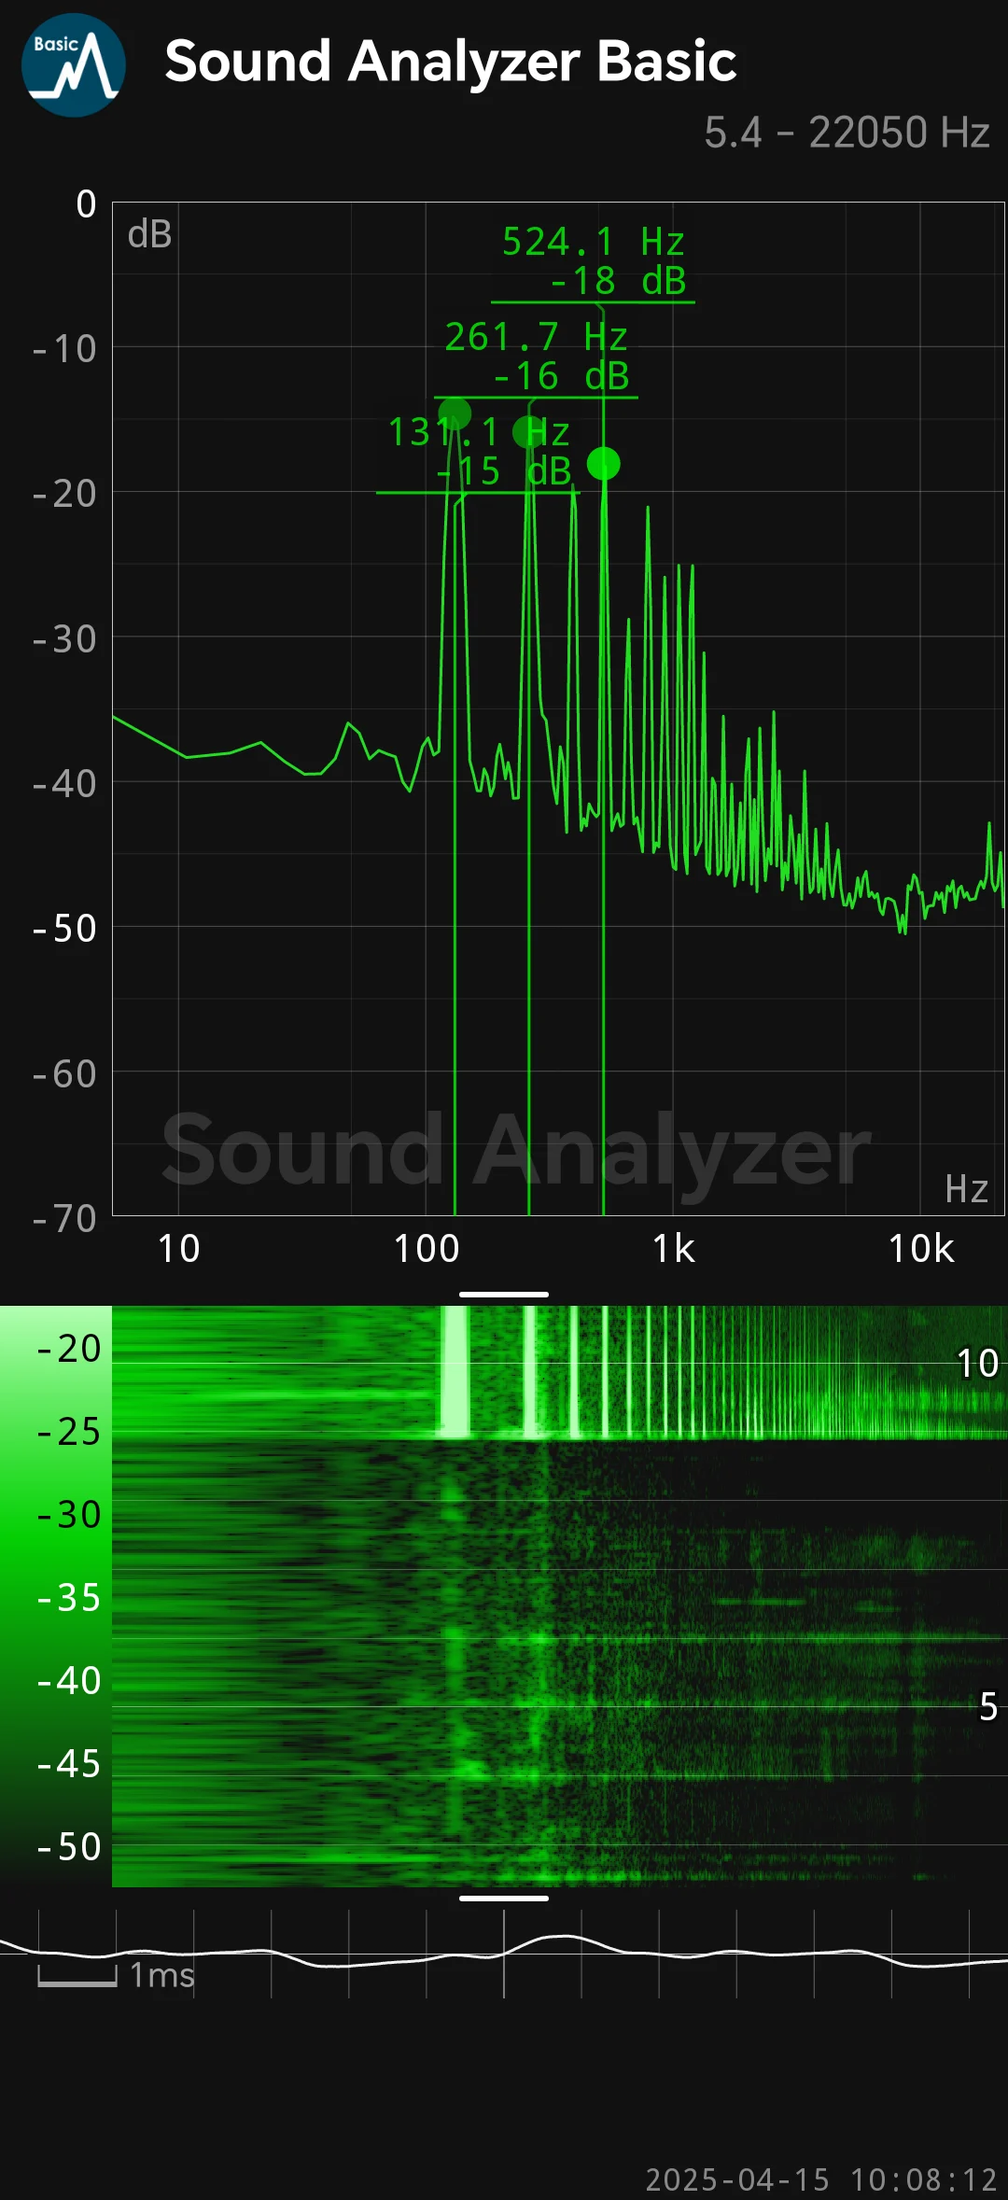Tap the Hz unit label in spectrum graph
The height and width of the screenshot is (2200, 1008).
click(965, 1189)
